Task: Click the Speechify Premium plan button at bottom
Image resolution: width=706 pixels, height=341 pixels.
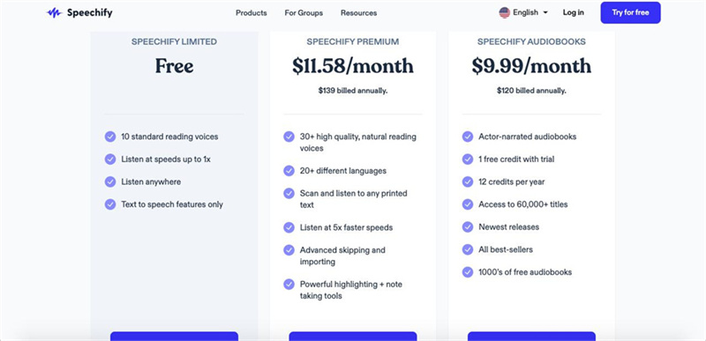Action: (353, 337)
